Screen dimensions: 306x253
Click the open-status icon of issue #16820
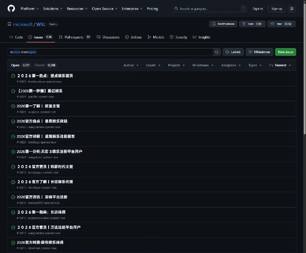(x=13, y=137)
